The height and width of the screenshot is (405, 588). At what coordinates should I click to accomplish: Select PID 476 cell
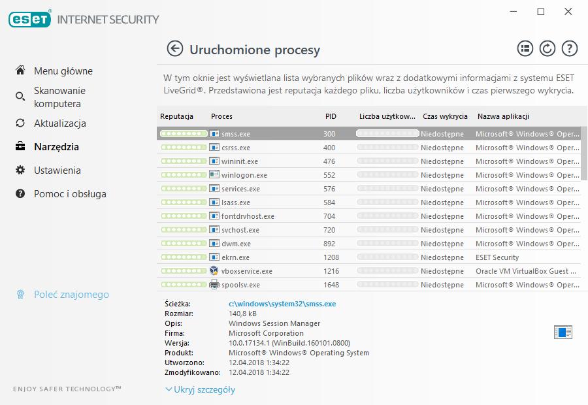pos(329,161)
